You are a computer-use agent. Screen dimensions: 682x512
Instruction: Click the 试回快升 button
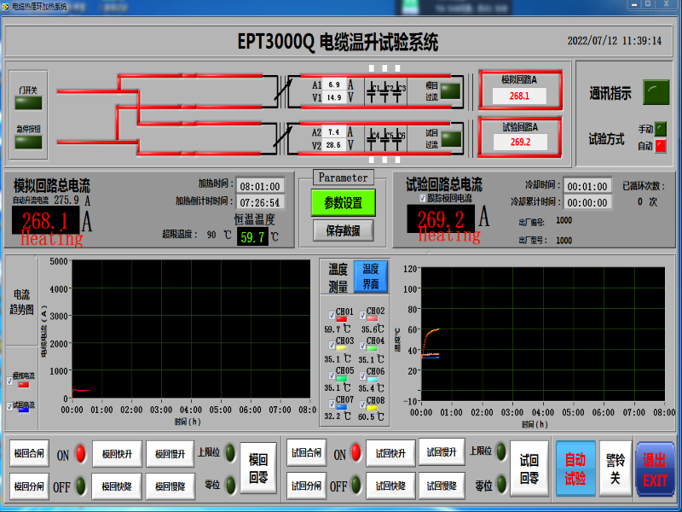tap(390, 453)
